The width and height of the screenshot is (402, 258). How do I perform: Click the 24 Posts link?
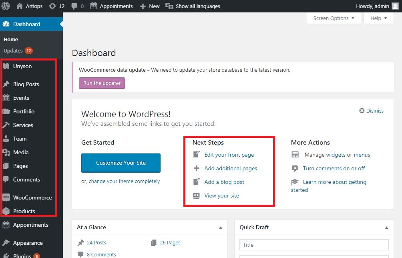tap(96, 242)
